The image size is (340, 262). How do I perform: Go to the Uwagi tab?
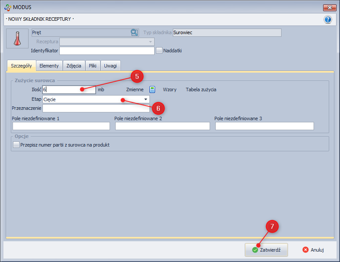tap(110, 66)
